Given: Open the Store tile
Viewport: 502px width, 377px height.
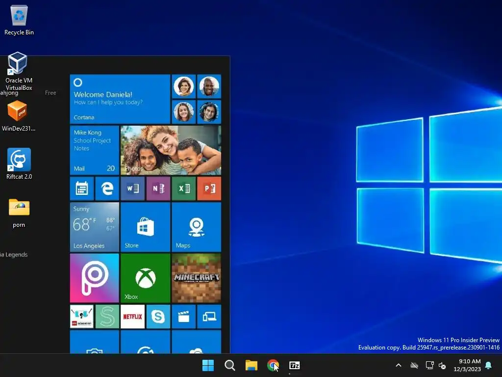Looking at the screenshot, I should (x=145, y=227).
